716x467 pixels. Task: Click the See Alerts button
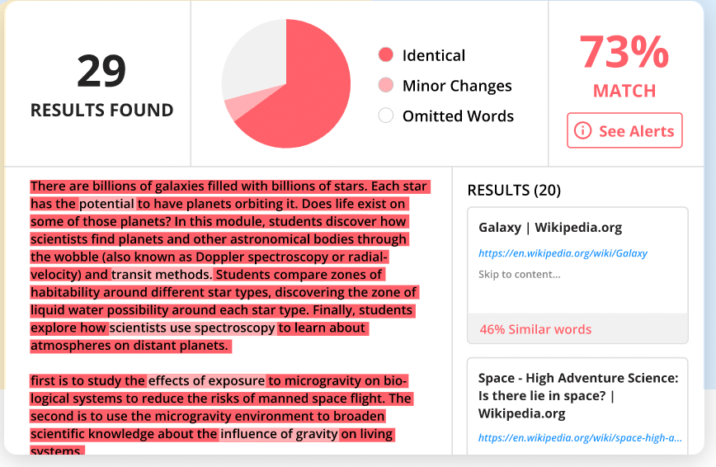point(624,130)
